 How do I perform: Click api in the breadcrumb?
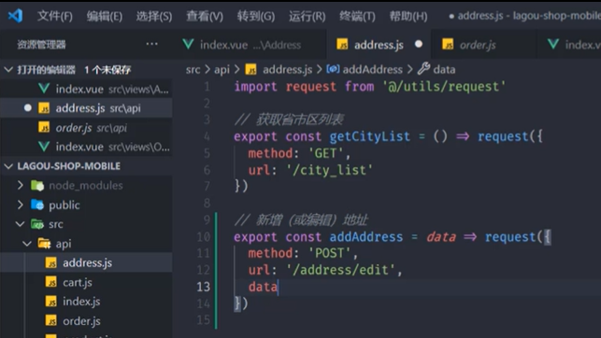pyautogui.click(x=222, y=70)
